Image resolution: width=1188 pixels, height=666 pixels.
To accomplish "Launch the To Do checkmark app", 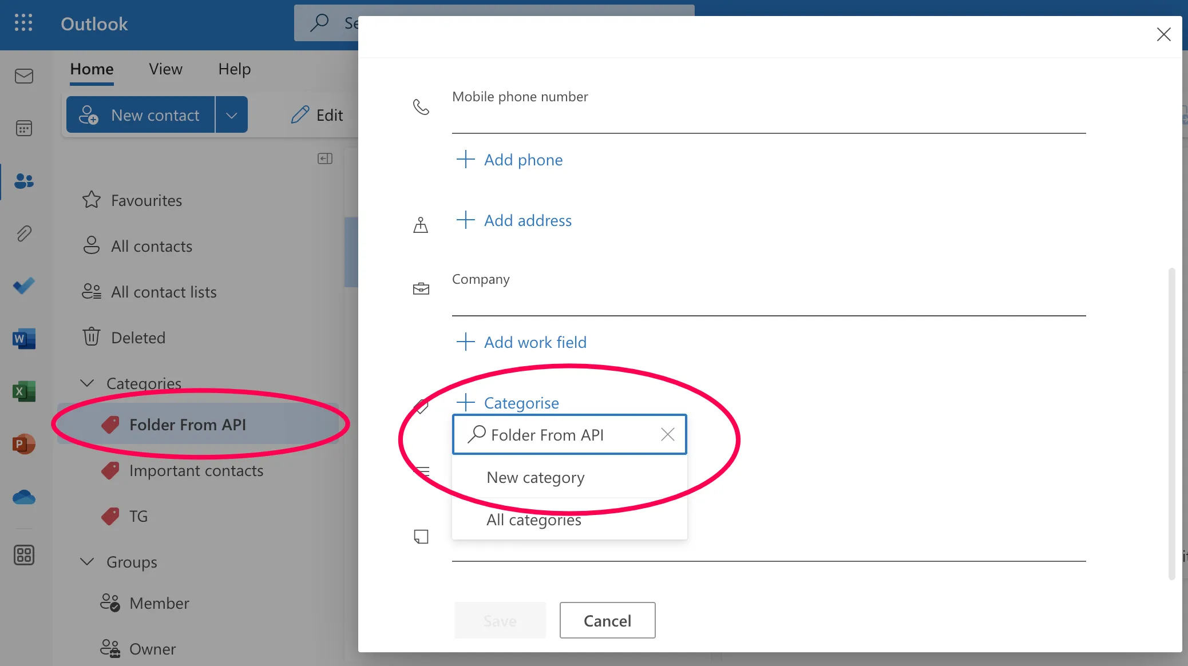I will pos(23,286).
